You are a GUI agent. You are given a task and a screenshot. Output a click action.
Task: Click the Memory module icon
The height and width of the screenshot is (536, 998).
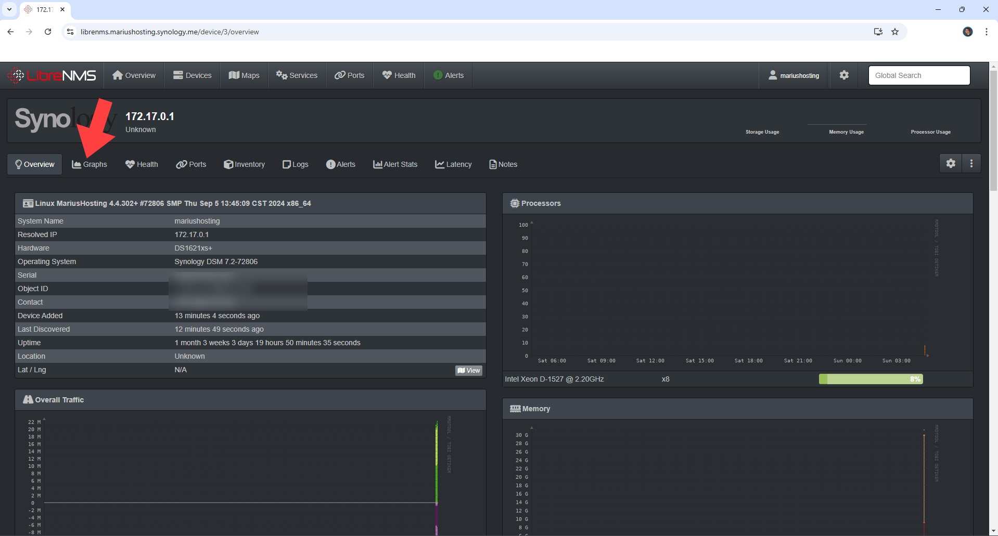[515, 409]
